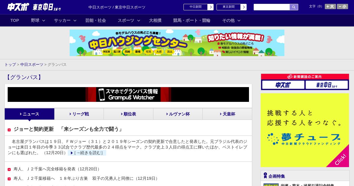Screen dimensions: 354x186
Task: Open the 東京新聞 link button
Action: (x=228, y=7)
